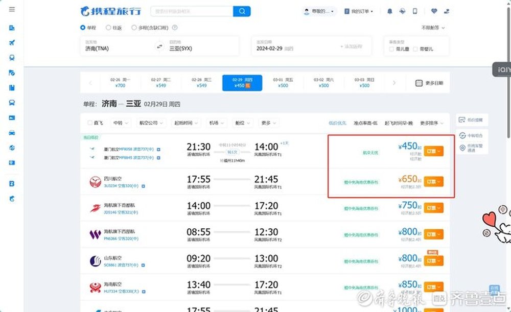This screenshot has height=312, width=511.
Task: Open the hotel building icon in sidebar
Action: (12, 28)
